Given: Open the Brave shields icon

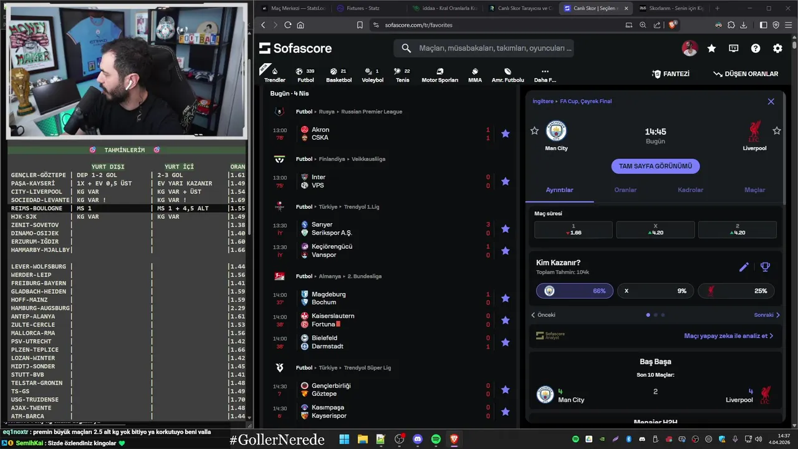Looking at the screenshot, I should (x=673, y=25).
